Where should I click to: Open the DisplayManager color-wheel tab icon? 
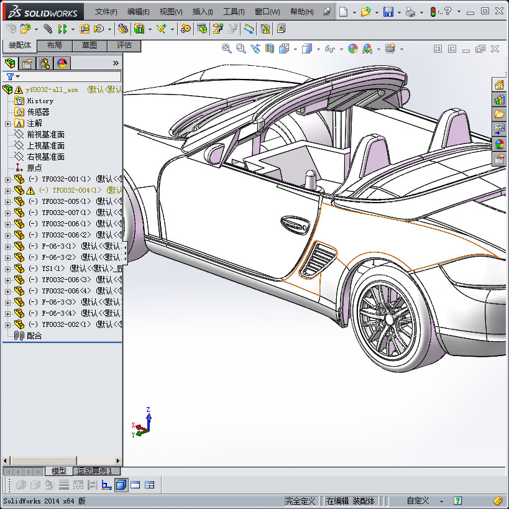[x=62, y=63]
